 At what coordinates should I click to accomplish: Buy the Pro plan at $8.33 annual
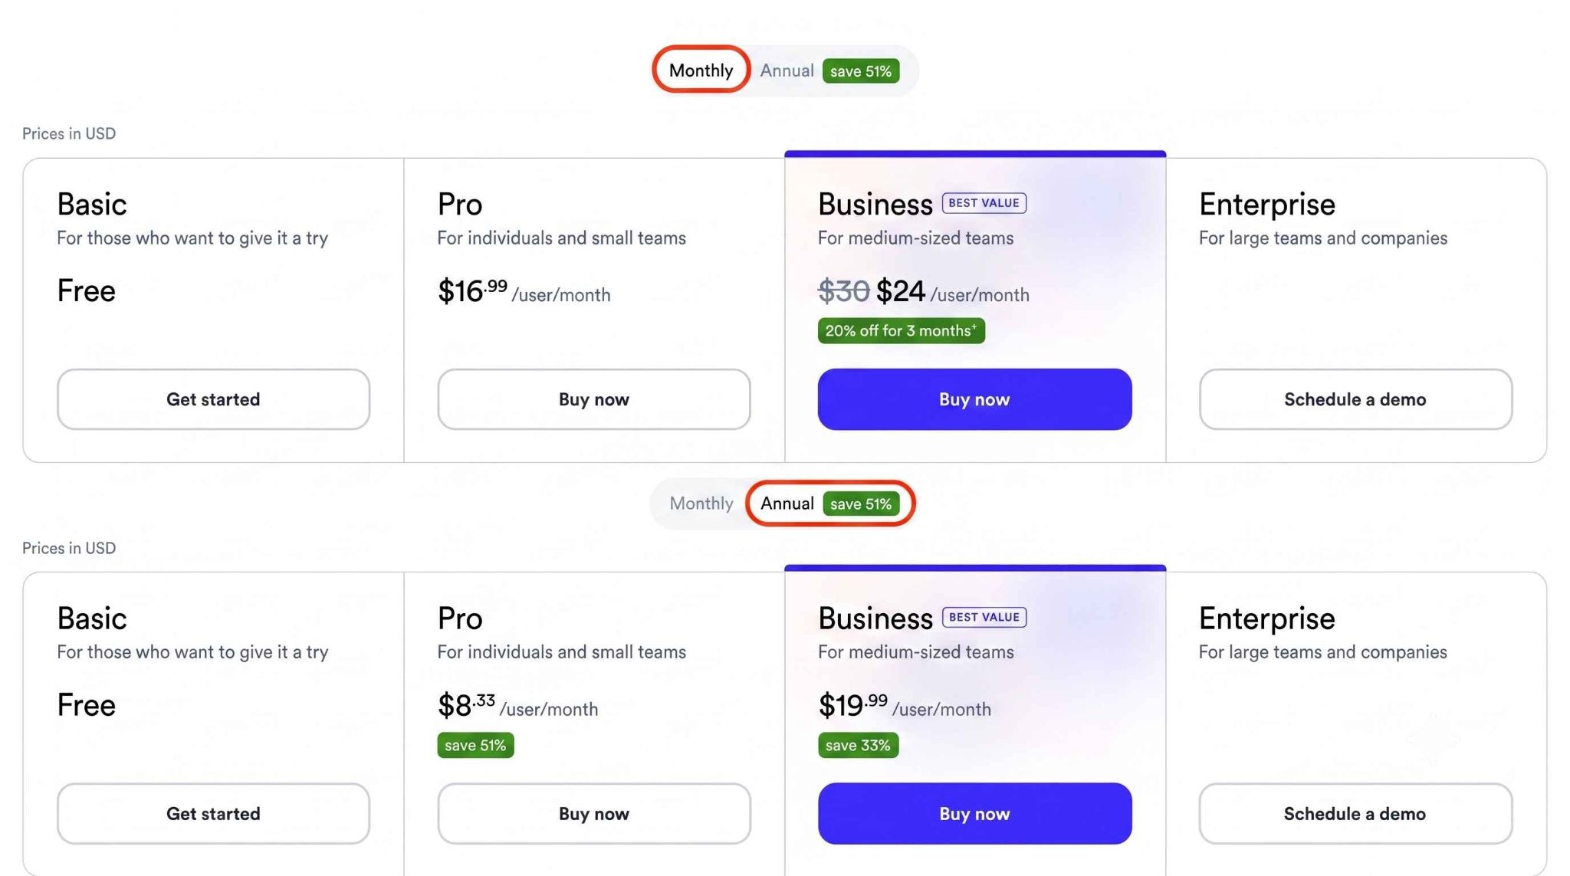[593, 813]
